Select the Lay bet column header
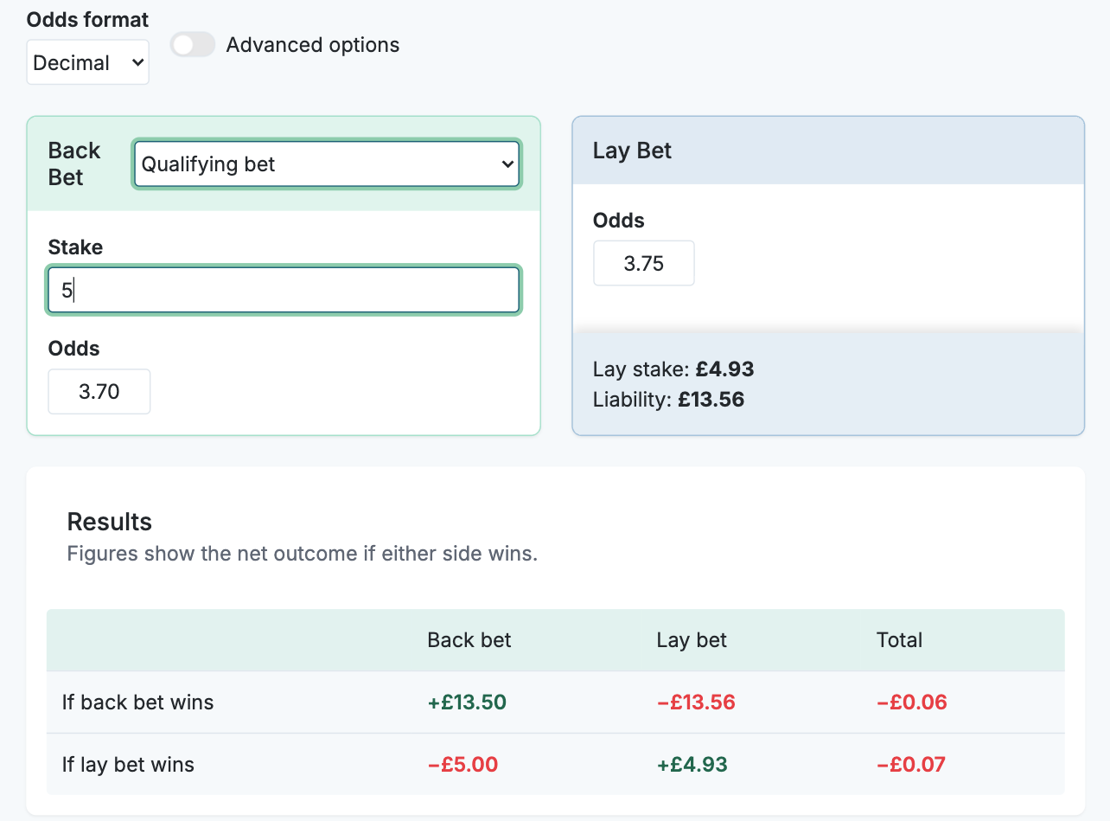 tap(691, 639)
